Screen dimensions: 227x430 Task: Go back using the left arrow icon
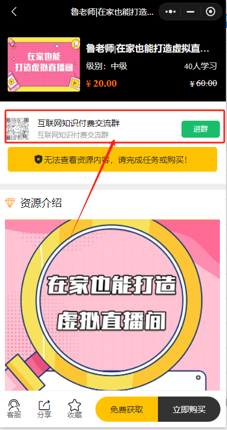[x=14, y=12]
